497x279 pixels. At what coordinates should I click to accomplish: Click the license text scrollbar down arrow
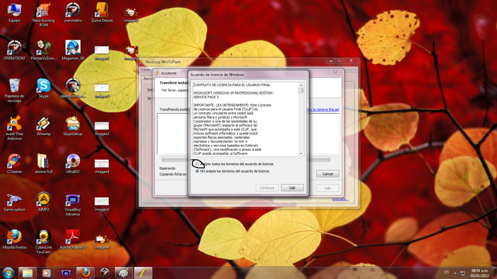(301, 154)
